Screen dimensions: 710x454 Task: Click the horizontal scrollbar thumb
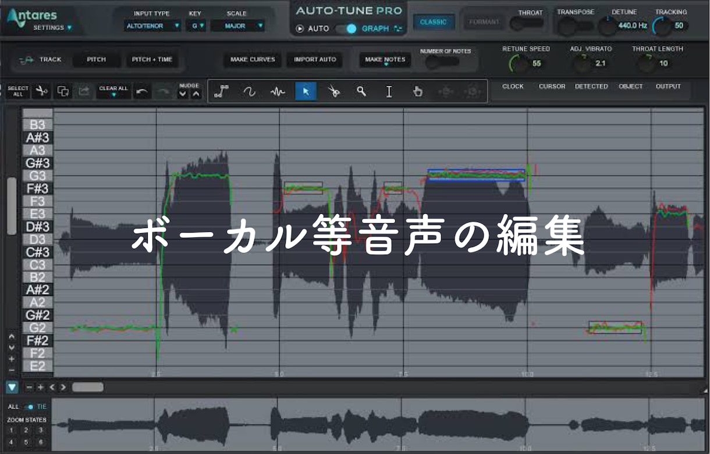88,387
